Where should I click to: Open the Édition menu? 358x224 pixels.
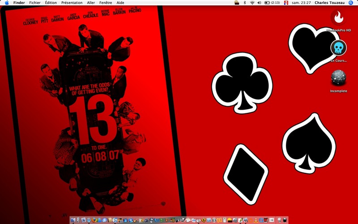click(51, 3)
